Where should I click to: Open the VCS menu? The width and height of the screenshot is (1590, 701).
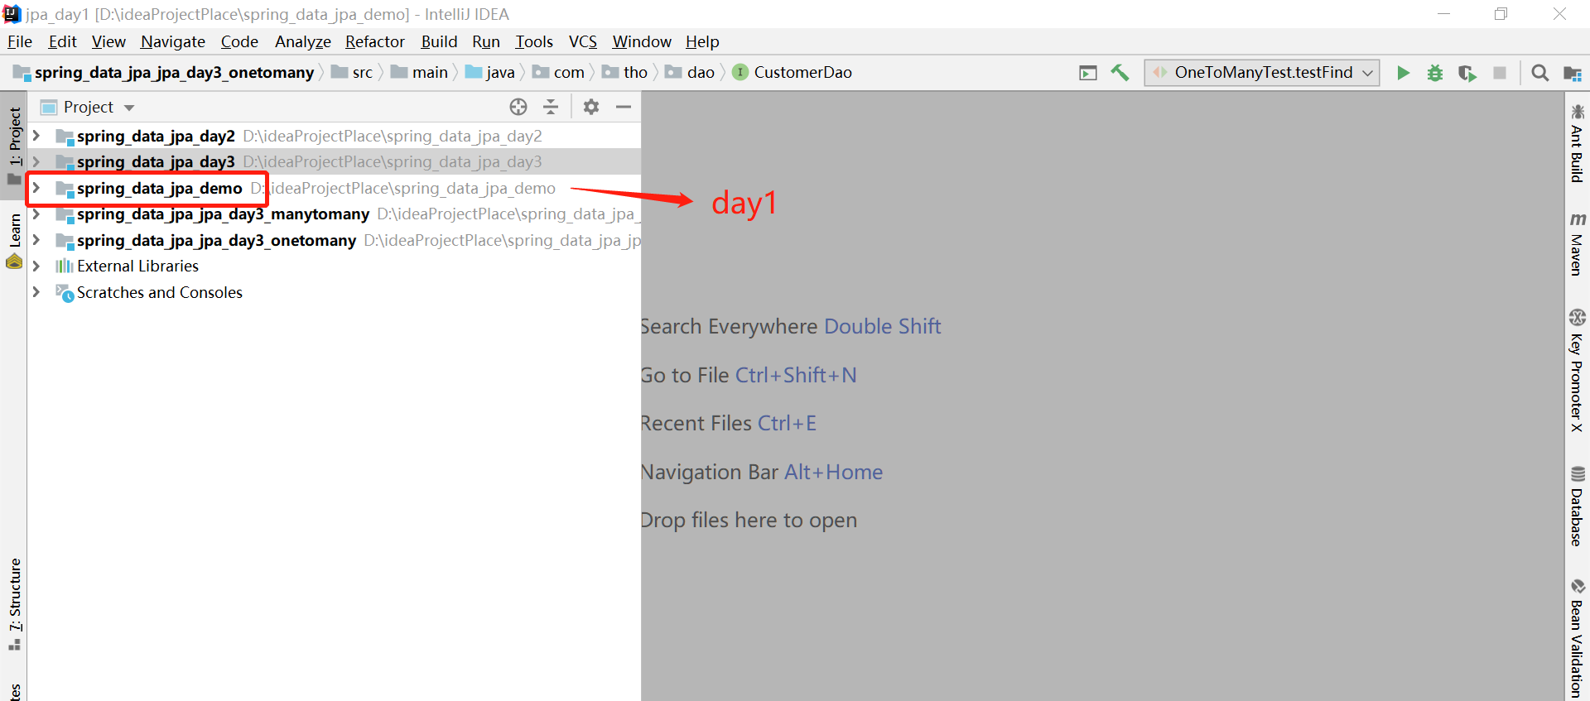pyautogui.click(x=583, y=41)
